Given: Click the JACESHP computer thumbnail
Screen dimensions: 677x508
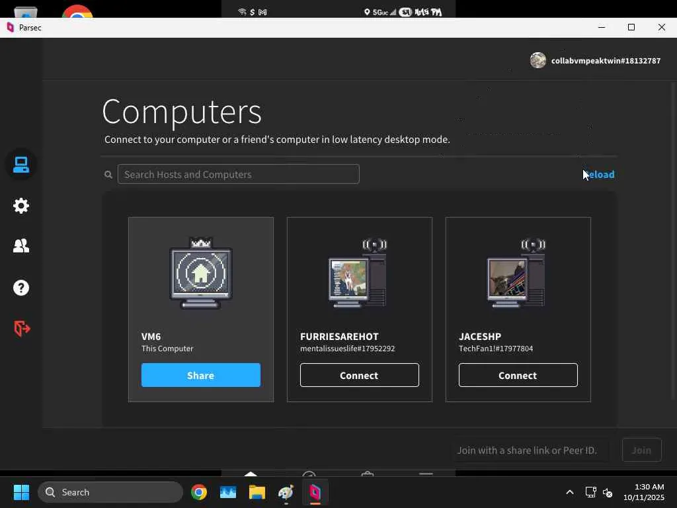Looking at the screenshot, I should 518,273.
